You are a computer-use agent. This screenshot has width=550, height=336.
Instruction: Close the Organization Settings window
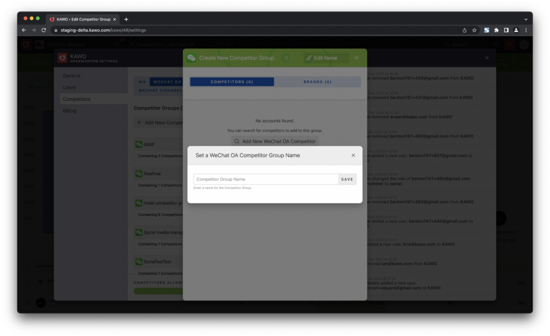487,58
